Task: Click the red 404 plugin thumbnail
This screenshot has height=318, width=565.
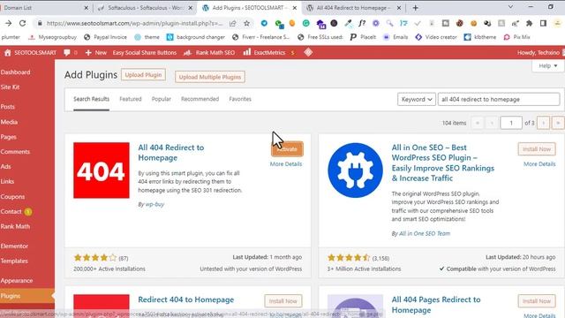Action: [102, 170]
